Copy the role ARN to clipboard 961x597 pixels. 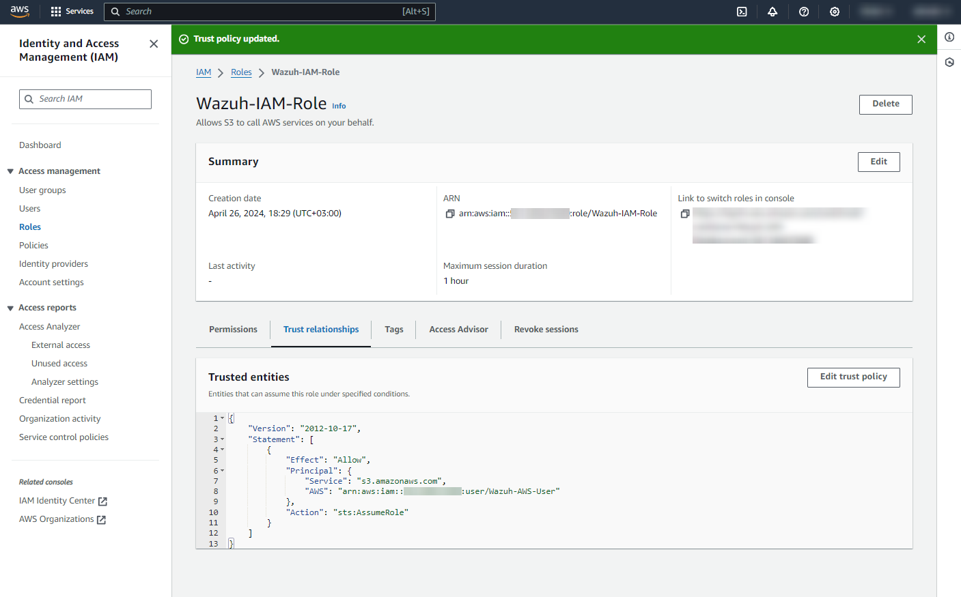[450, 214]
